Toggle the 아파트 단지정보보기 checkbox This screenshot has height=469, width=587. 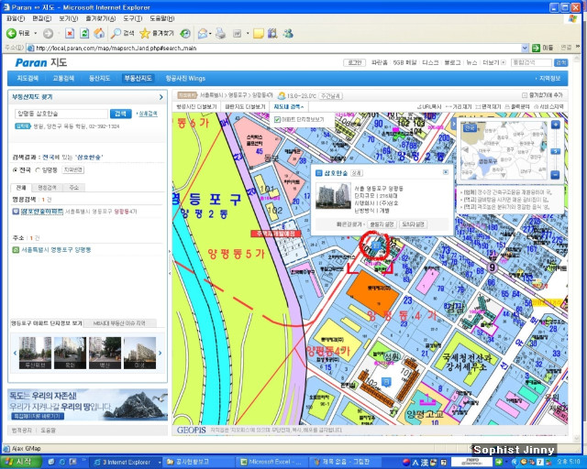(277, 120)
